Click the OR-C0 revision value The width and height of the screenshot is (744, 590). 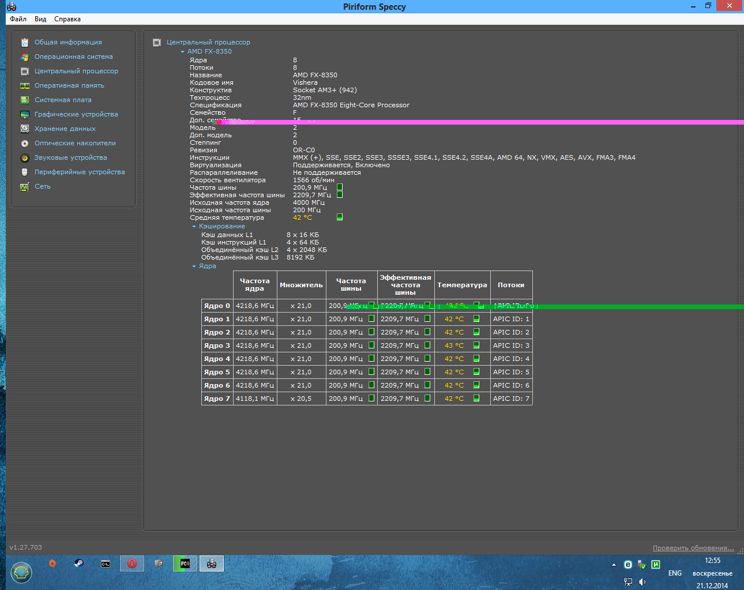pos(304,150)
